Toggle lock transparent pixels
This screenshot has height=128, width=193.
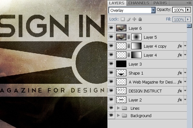pyautogui.click(x=123, y=19)
